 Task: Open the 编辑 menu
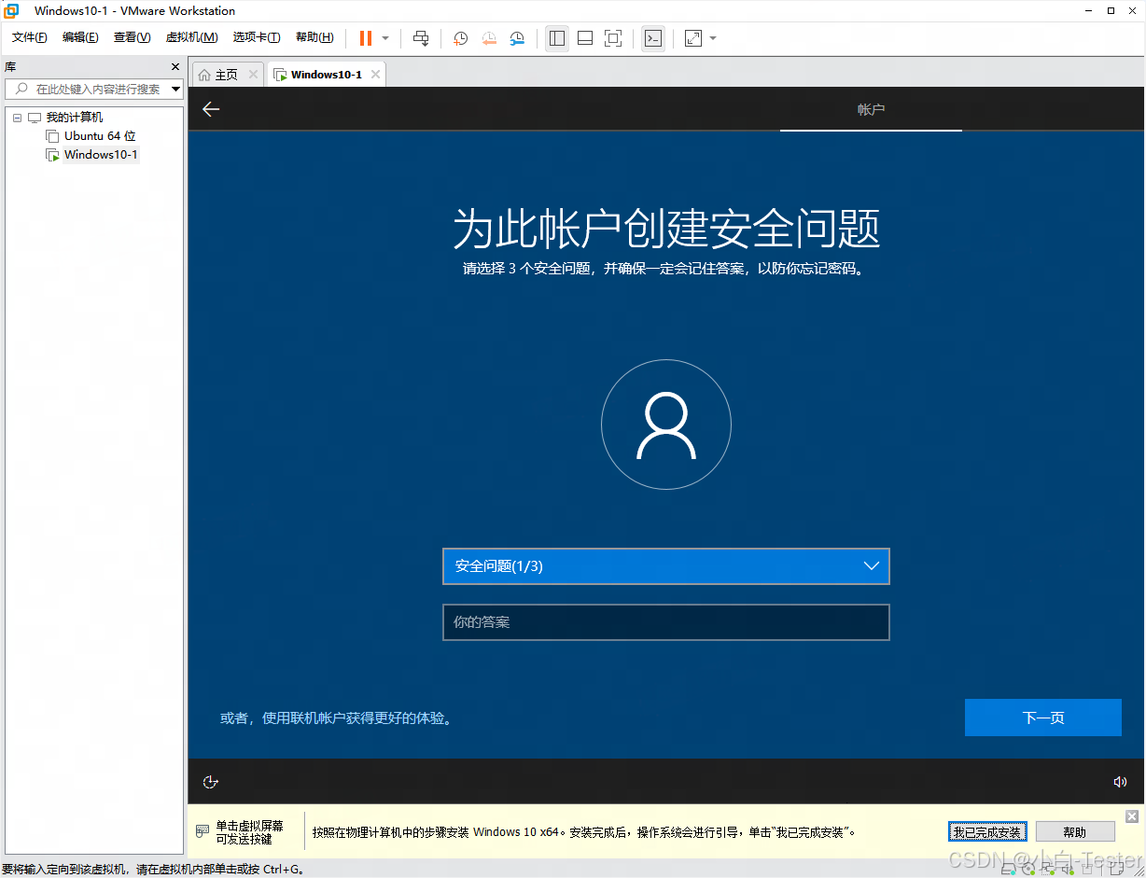click(80, 37)
